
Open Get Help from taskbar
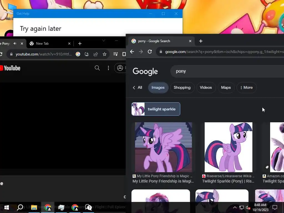click(88, 207)
